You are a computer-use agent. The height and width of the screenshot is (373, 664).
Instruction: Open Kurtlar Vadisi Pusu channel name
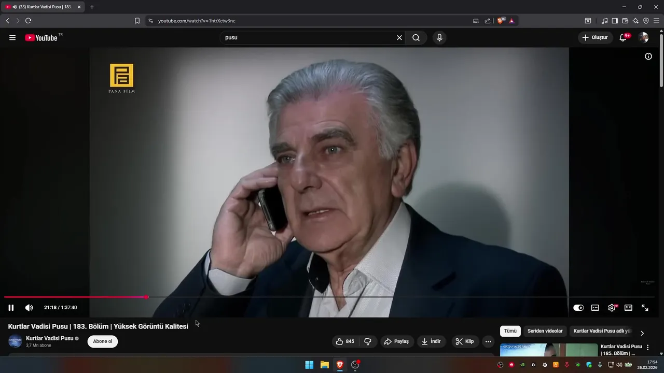tap(50, 338)
